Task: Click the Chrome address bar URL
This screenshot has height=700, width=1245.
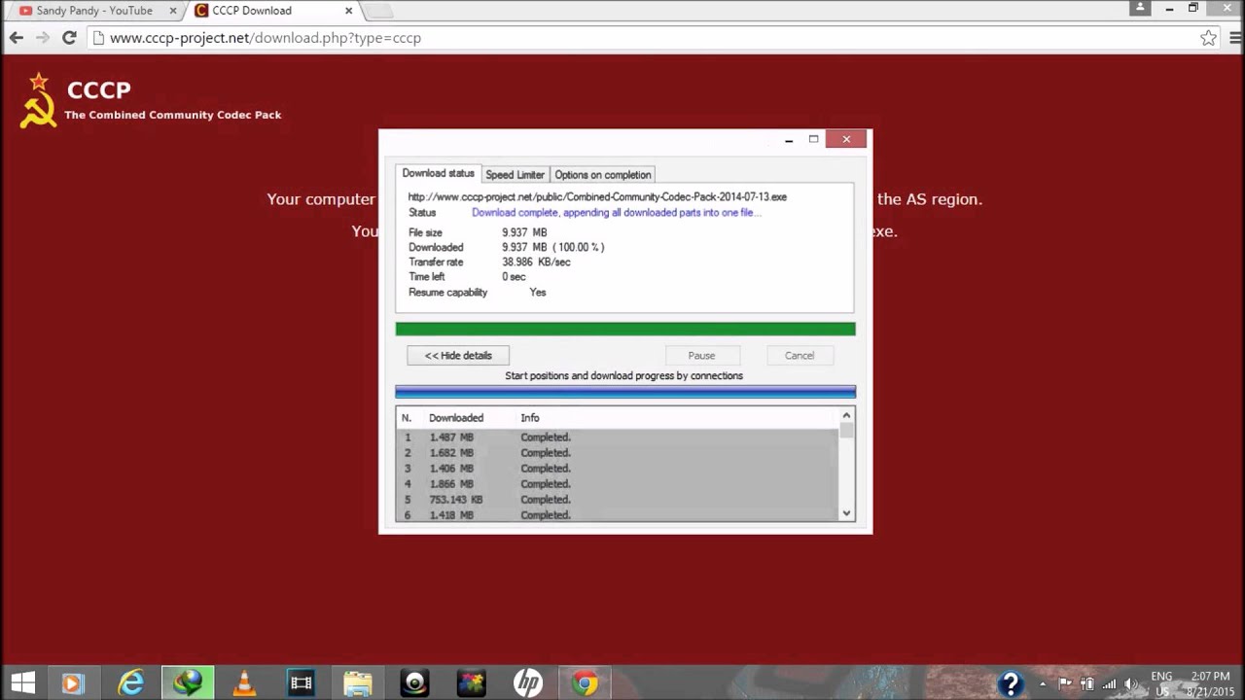Action: tap(266, 38)
